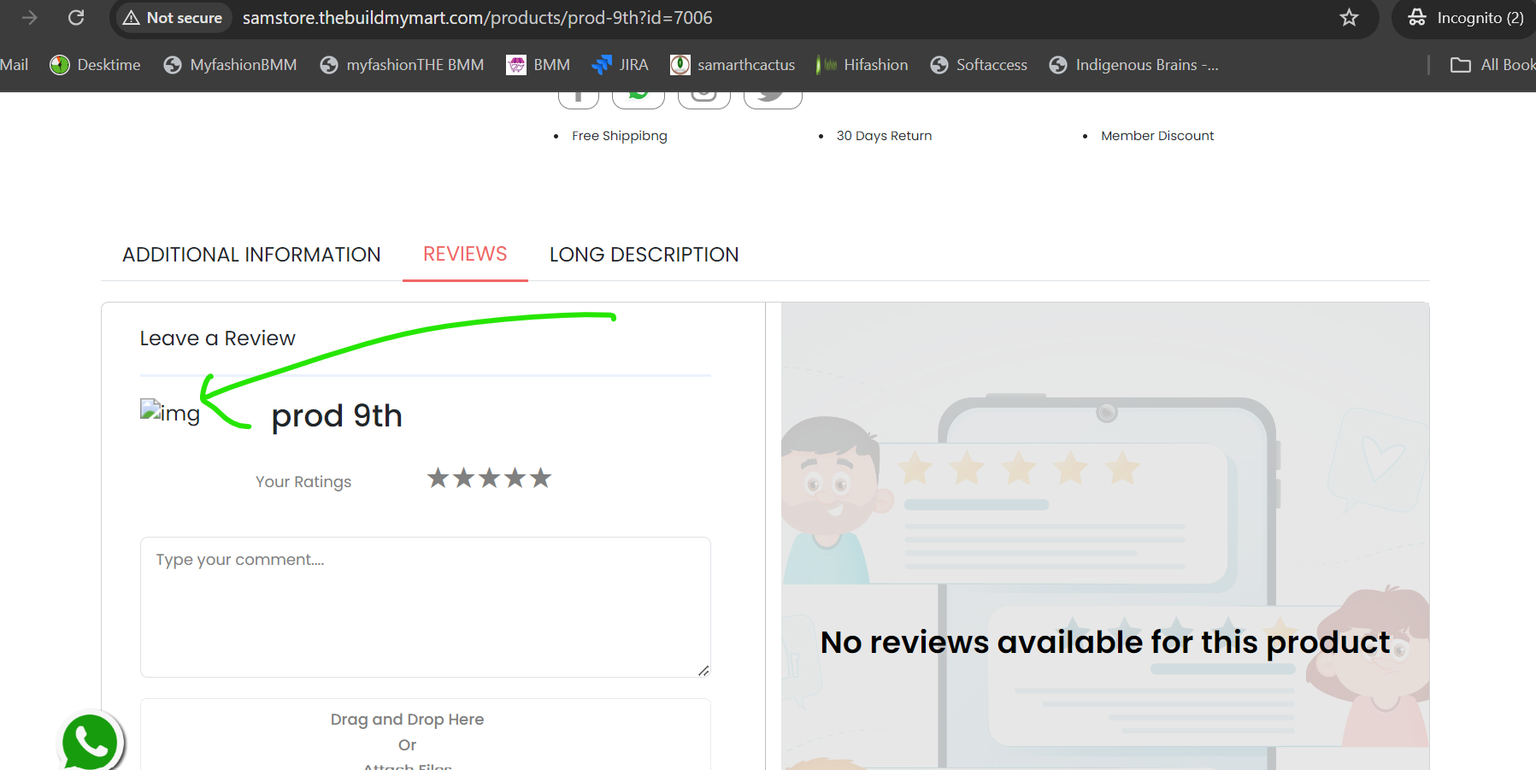Click into the Type your comment box
This screenshot has height=770, width=1536.
[426, 607]
